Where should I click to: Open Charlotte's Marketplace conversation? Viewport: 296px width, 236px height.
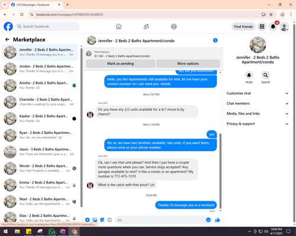pyautogui.click(x=40, y=102)
